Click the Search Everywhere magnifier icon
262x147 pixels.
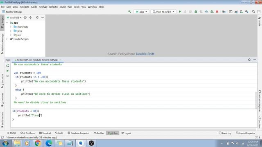click(x=253, y=12)
